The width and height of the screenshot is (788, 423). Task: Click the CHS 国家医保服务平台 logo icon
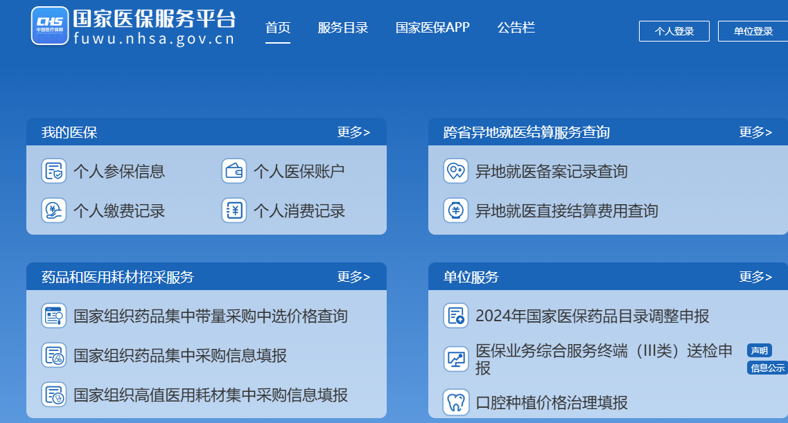click(x=50, y=26)
